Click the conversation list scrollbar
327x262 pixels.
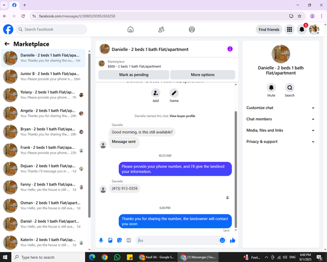click(x=89, y=135)
